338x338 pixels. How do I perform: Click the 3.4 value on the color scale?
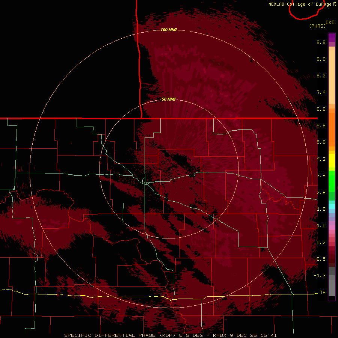click(x=321, y=176)
